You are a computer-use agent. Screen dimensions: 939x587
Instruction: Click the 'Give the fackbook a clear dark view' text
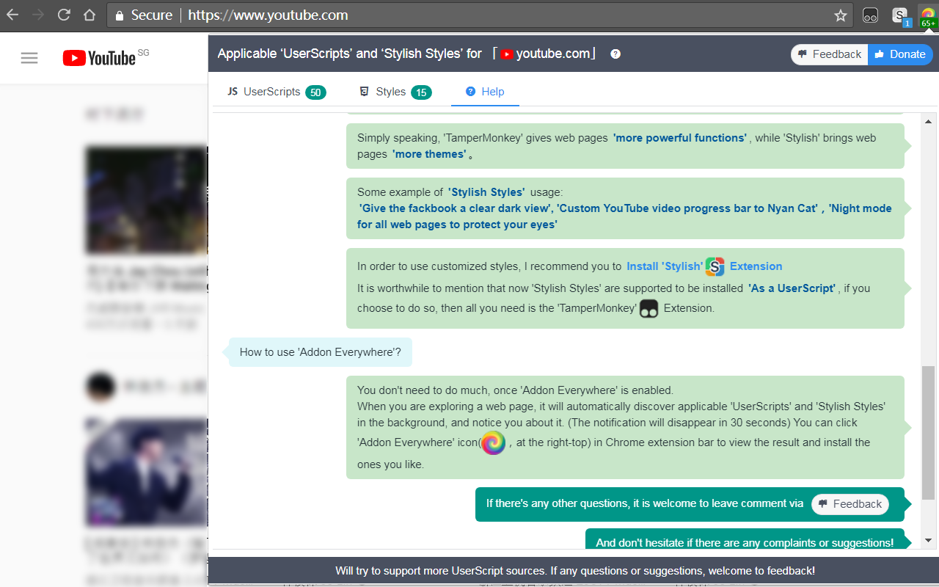(455, 208)
